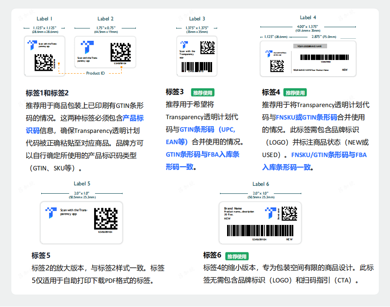Select the 2D data matrix code on Label 2
The height and width of the screenshot is (307, 390).
point(120,52)
